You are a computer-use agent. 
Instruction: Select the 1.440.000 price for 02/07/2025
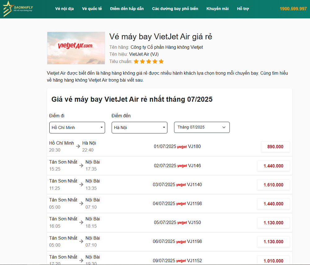click(x=273, y=166)
